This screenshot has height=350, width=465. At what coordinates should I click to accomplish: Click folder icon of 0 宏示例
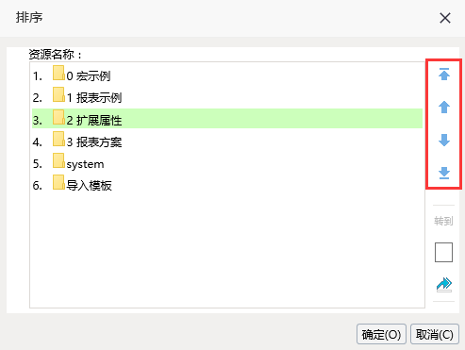pyautogui.click(x=58, y=73)
